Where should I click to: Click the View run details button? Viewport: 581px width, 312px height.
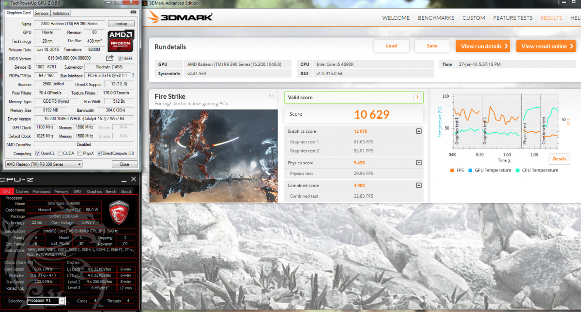click(x=483, y=46)
